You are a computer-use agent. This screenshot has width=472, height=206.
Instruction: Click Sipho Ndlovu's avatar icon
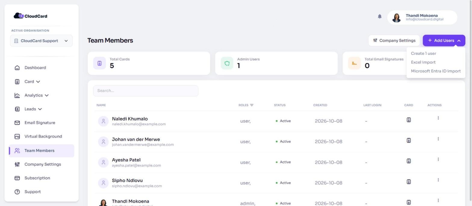[103, 183]
